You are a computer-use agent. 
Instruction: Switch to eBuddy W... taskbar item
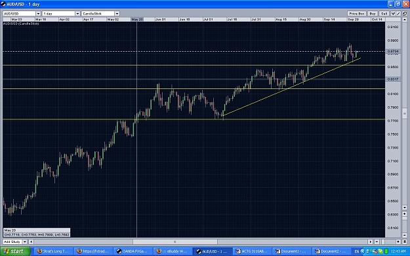click(173, 251)
